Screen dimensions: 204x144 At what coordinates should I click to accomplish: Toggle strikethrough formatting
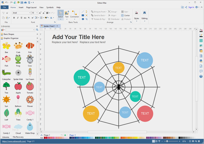click(x=25, y=18)
